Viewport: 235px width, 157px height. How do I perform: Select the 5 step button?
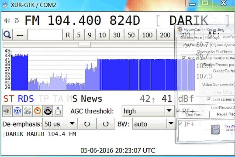79,35
